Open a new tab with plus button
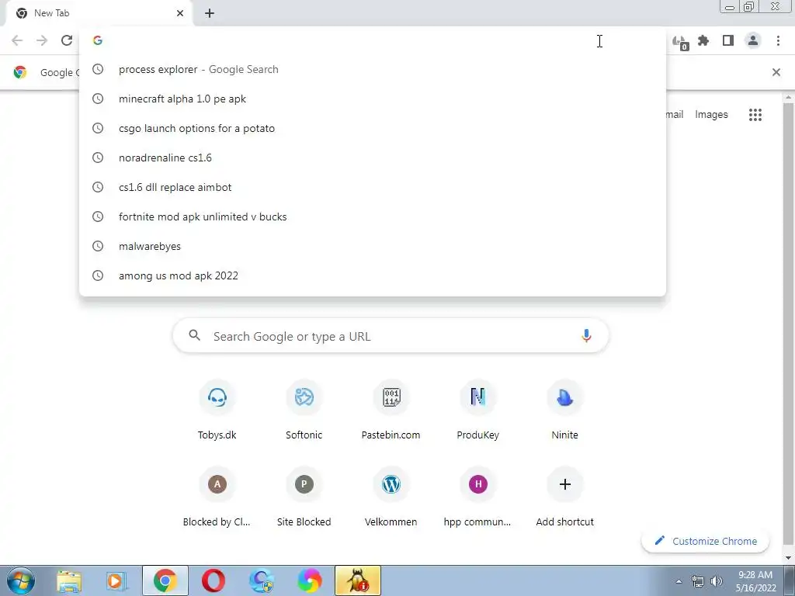795x596 pixels. coord(210,13)
